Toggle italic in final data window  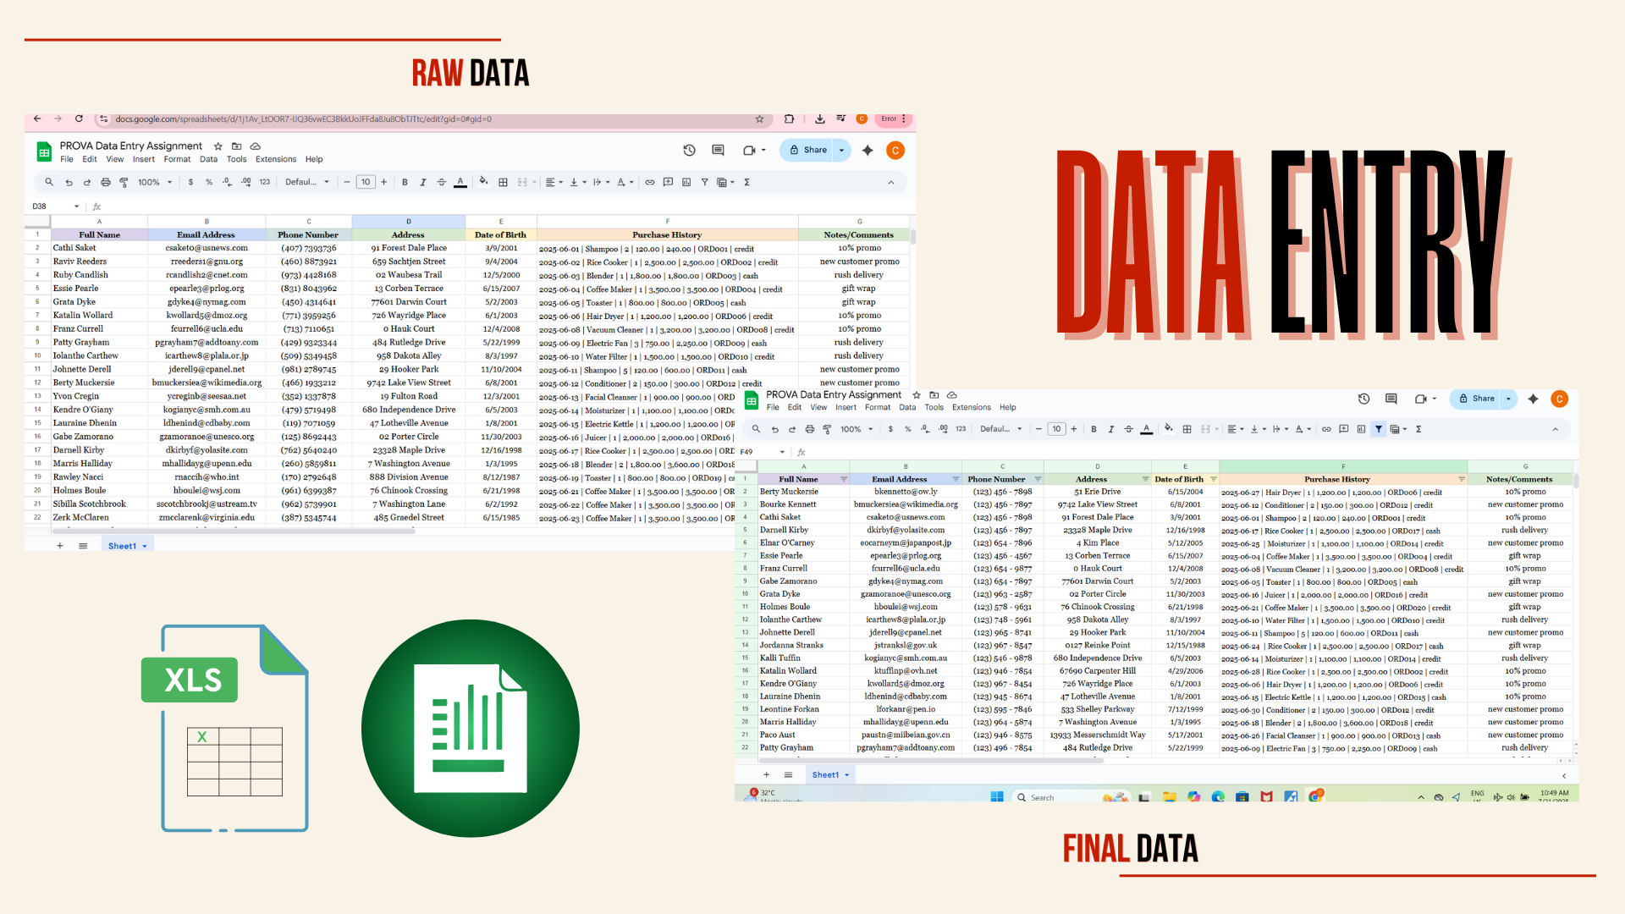click(x=1111, y=429)
